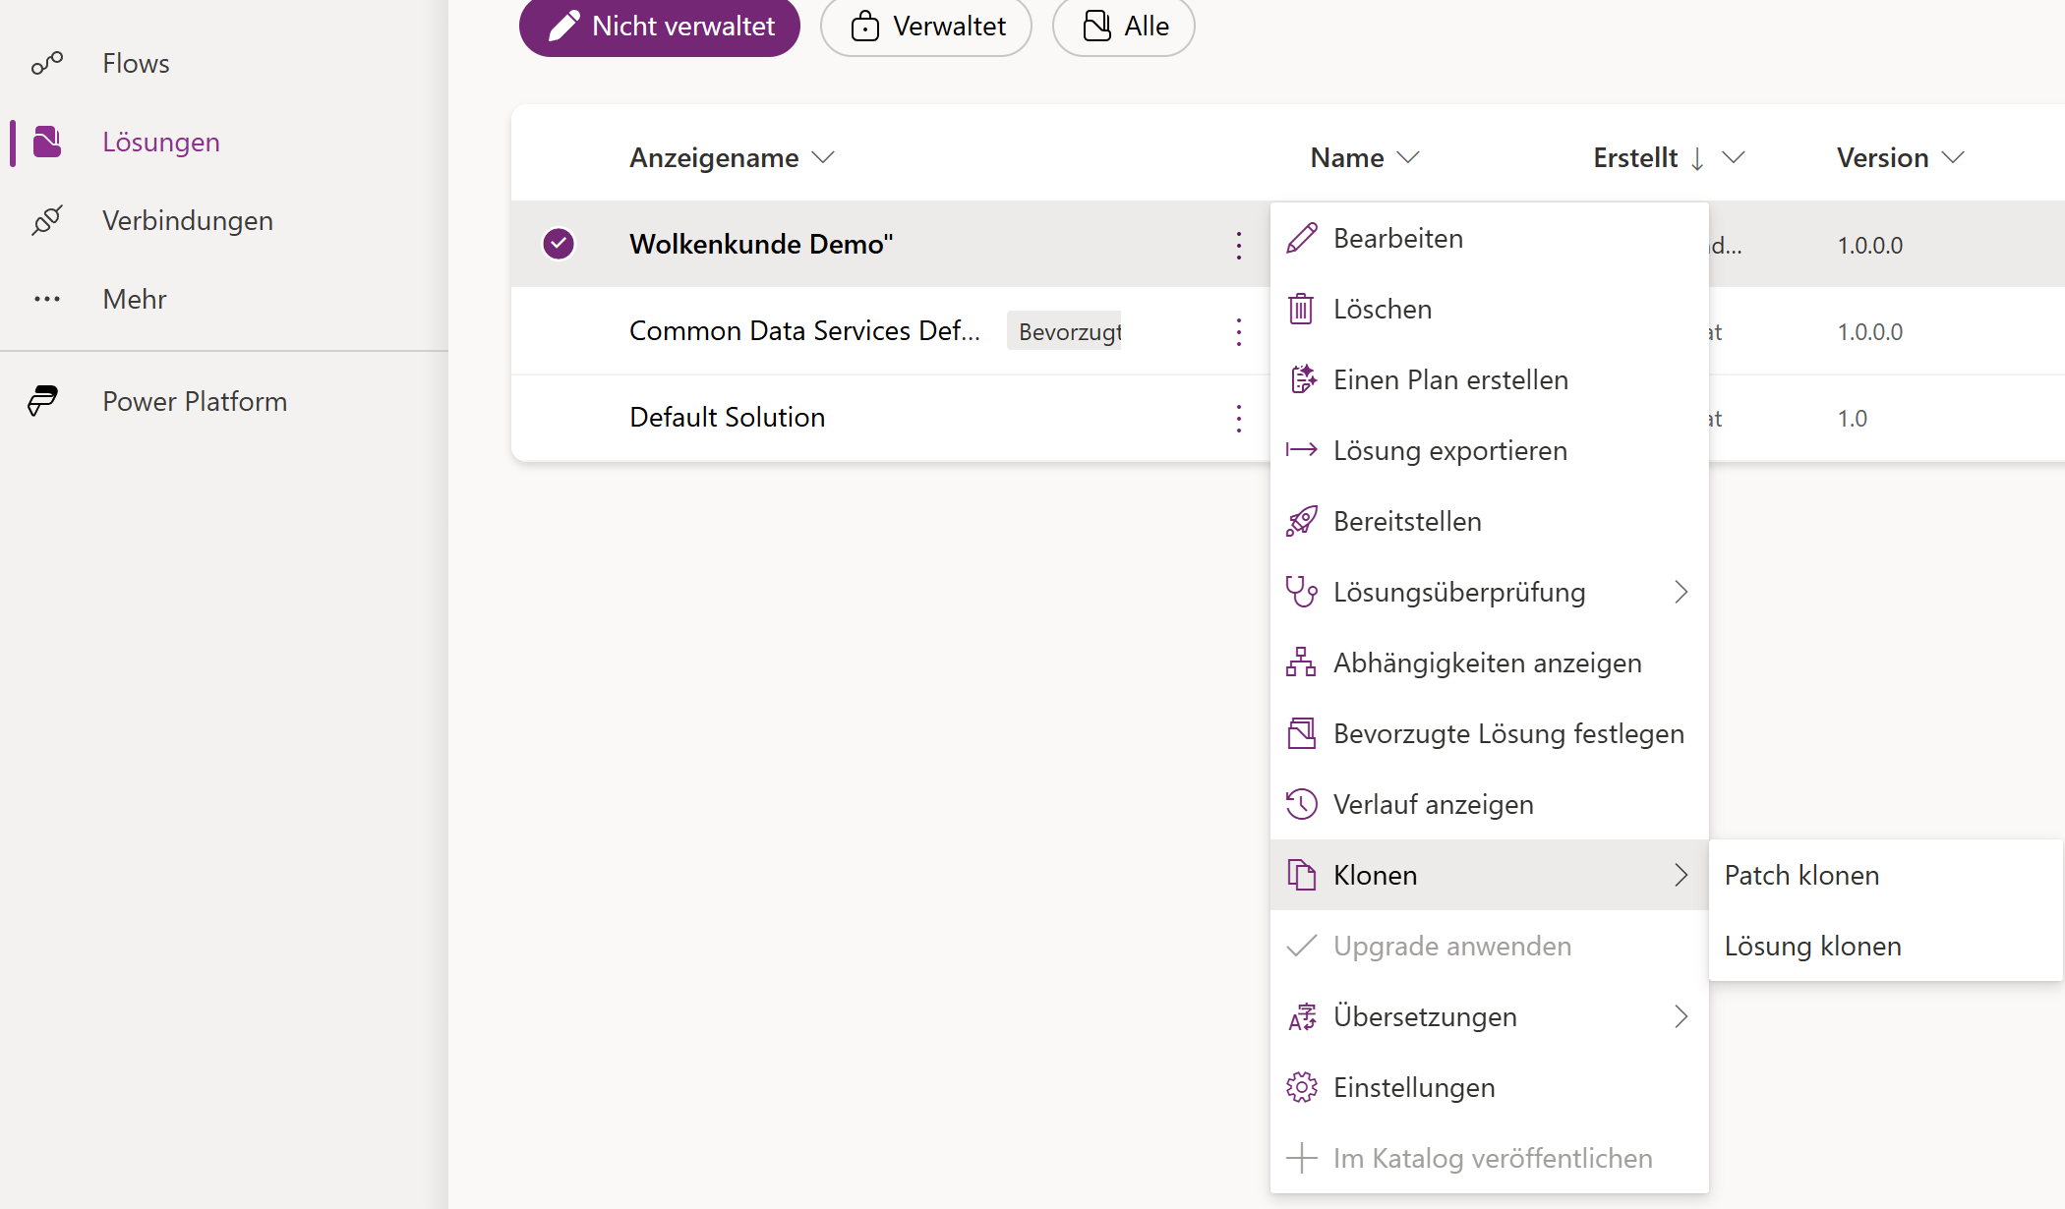Click version 1.0 of Default Solution

pyautogui.click(x=1853, y=418)
